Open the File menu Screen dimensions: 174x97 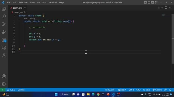(8, 2)
